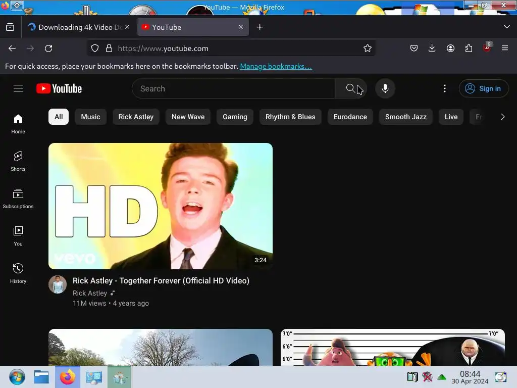Click Sign in button

(x=484, y=88)
